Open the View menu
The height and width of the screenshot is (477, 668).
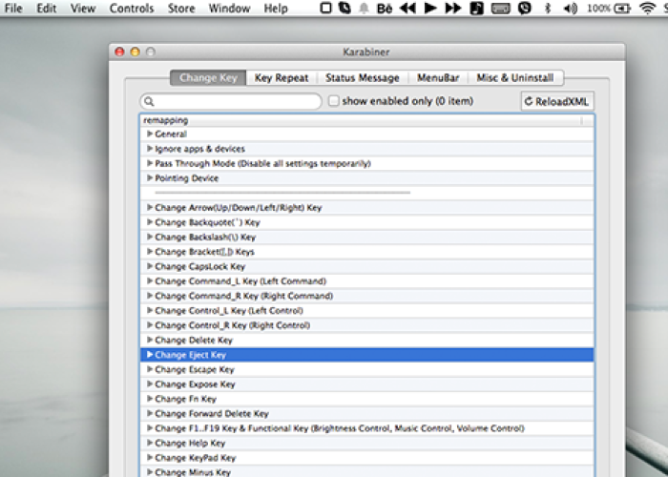tap(83, 8)
